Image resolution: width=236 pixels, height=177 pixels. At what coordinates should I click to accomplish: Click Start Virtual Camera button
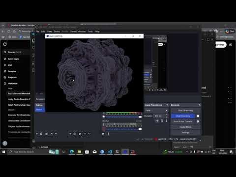coord(183,121)
